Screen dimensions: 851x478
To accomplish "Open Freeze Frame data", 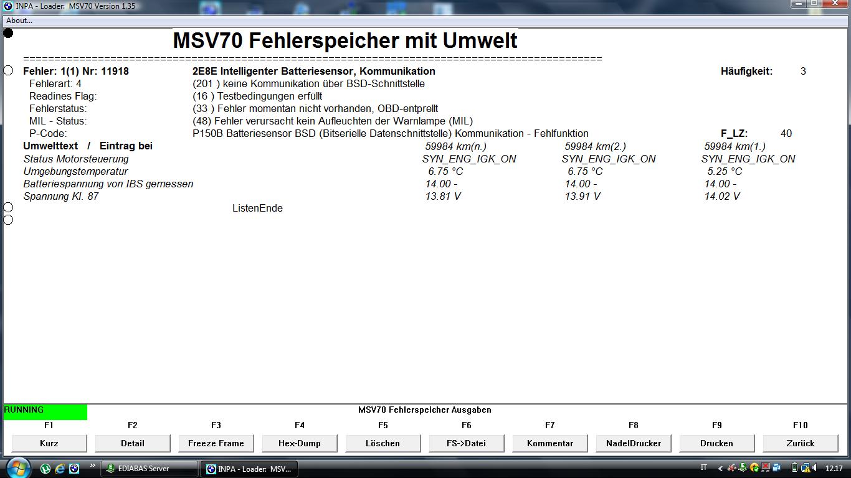I will pyautogui.click(x=216, y=443).
